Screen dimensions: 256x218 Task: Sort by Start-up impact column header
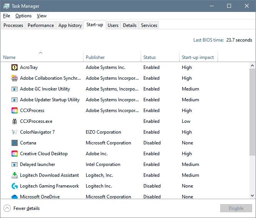198,56
